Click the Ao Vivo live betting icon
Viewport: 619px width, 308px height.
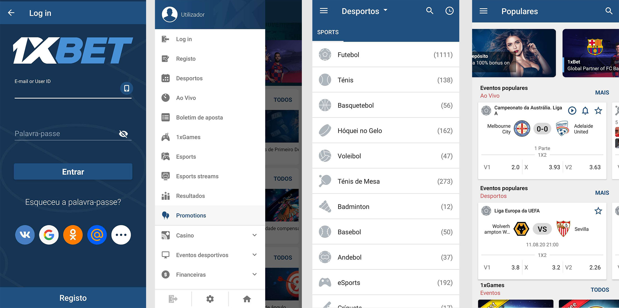click(x=165, y=98)
